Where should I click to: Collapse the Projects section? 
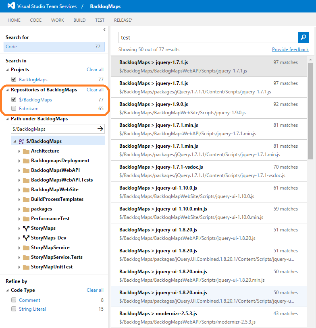[7, 70]
